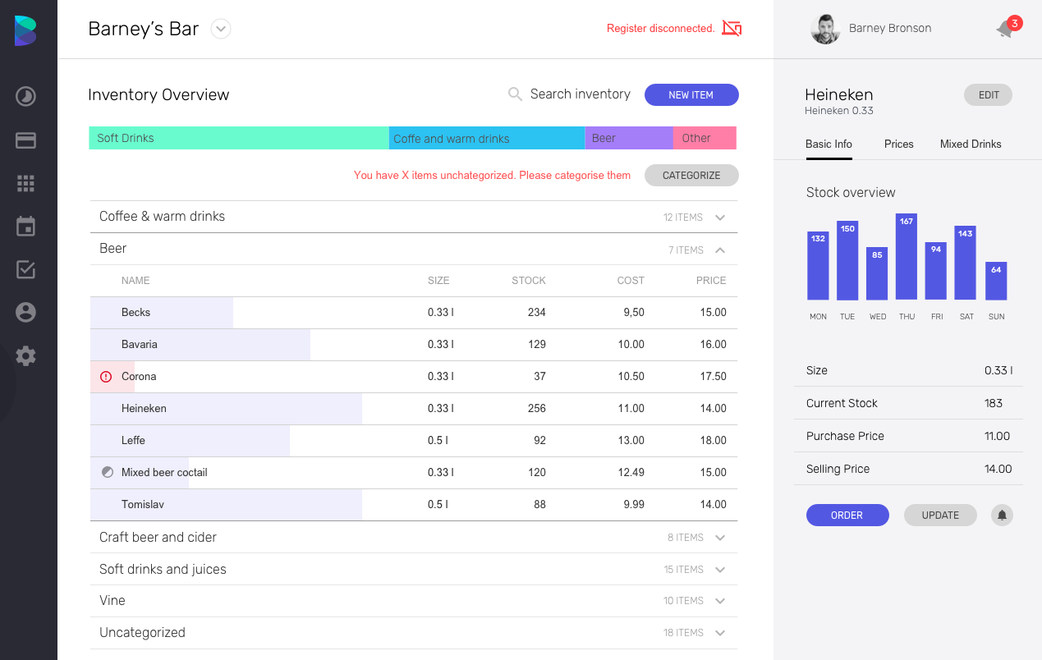Image resolution: width=1042 pixels, height=660 pixels.
Task: Select the Soft Drinks segment in category bar
Action: [238, 138]
